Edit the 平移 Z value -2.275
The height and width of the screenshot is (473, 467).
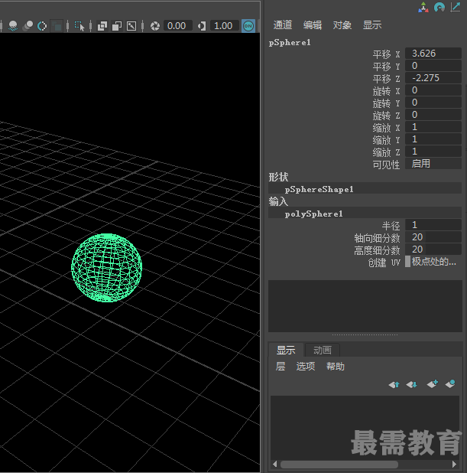point(433,78)
